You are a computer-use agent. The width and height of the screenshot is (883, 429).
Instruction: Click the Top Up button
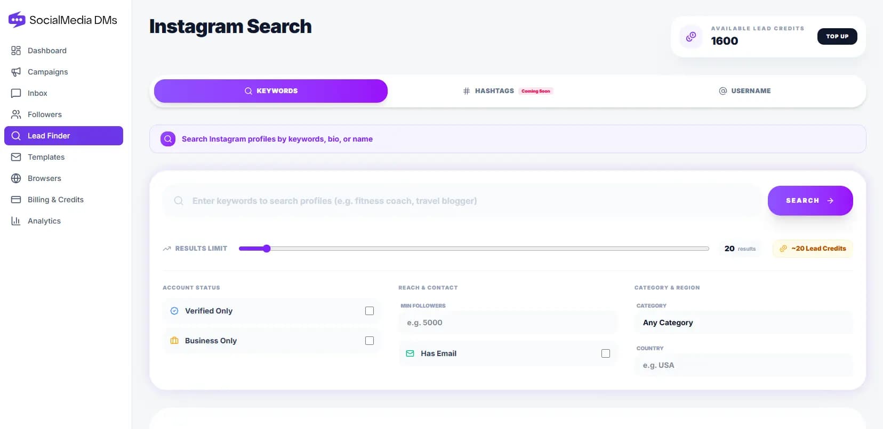tap(837, 36)
